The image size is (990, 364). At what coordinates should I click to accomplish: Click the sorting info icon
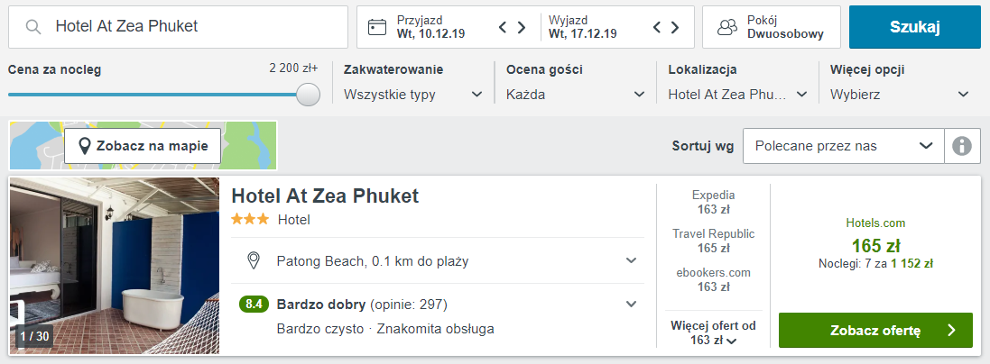point(962,146)
